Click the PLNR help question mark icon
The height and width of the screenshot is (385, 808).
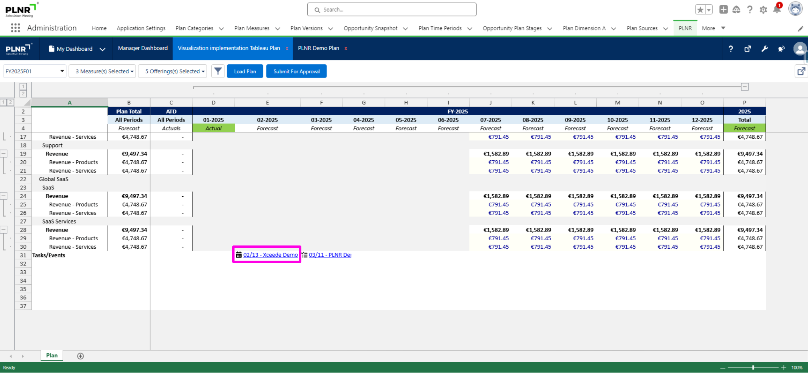(x=731, y=49)
